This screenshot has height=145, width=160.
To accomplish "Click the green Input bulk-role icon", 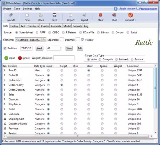I will coord(6,58).
